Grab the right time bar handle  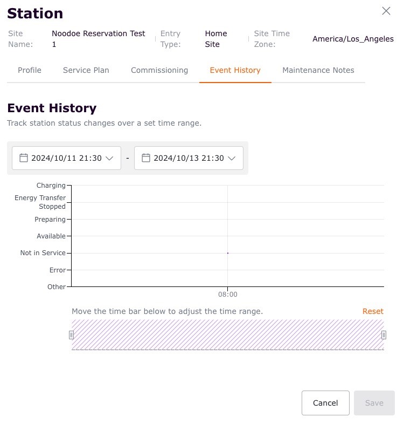point(384,335)
